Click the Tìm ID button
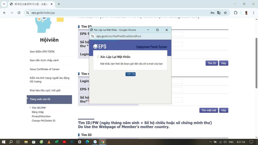258x145 pixels. click(x=212, y=63)
